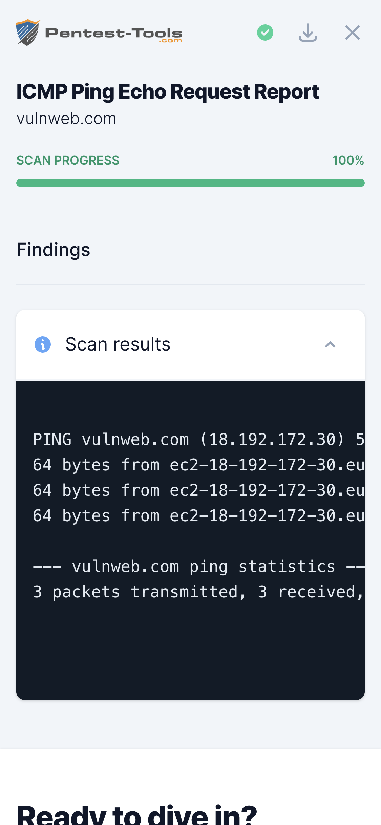Click the ICMP Ping Echo Request Report title
Viewport: 381px width, 825px height.
168,91
